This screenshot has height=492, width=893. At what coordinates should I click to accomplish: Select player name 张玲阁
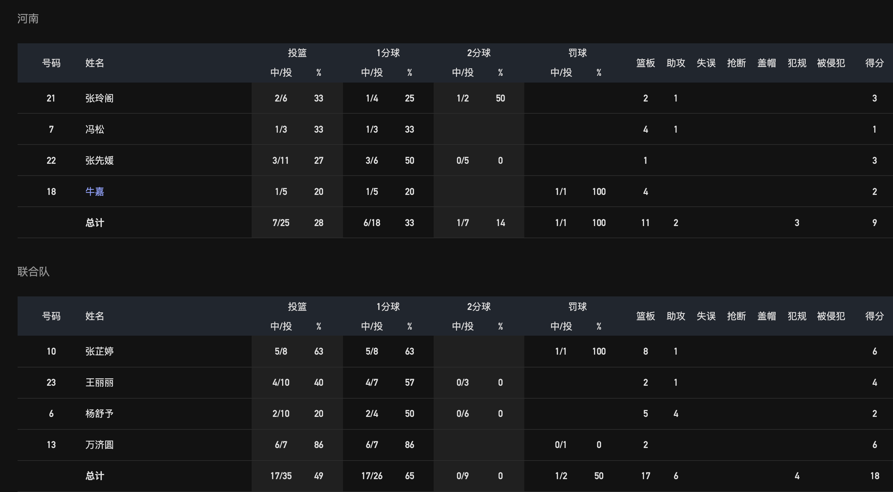pyautogui.click(x=99, y=98)
